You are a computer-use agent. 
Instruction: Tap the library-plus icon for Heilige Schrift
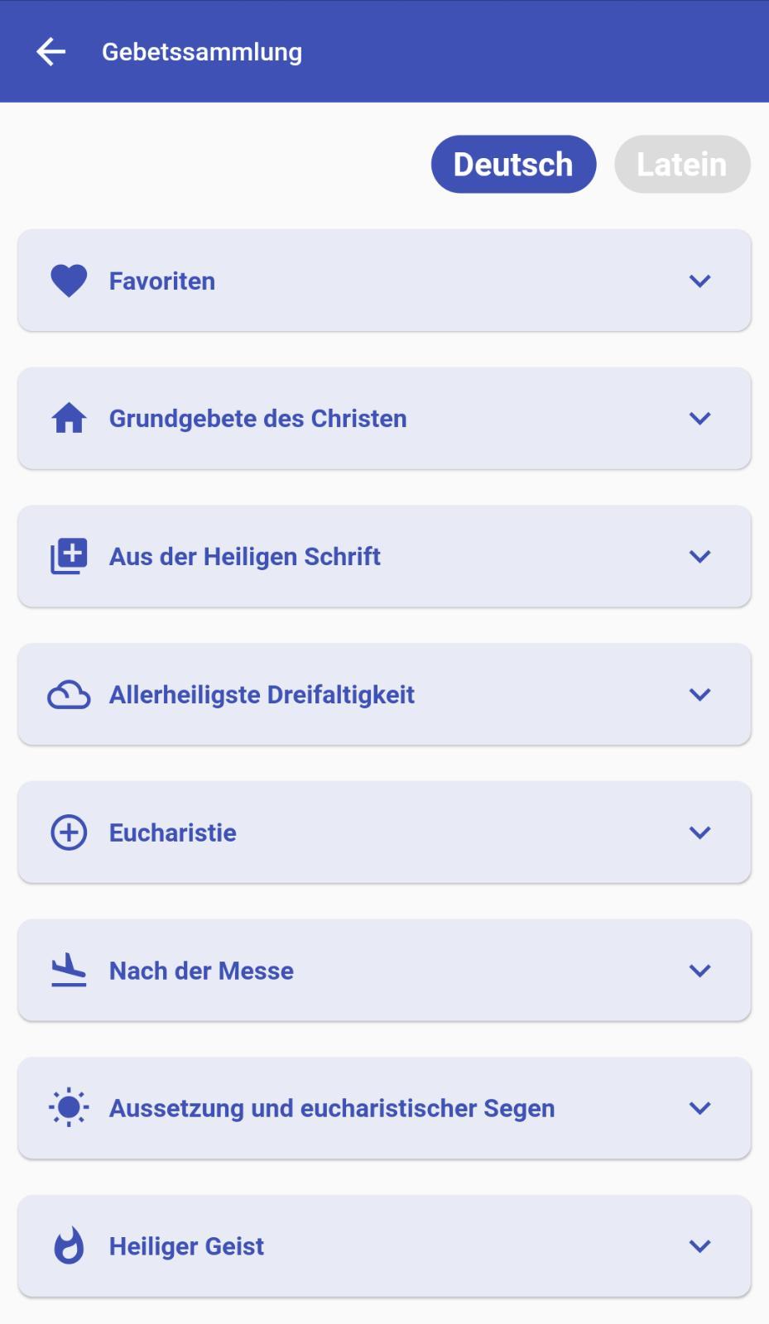click(69, 556)
